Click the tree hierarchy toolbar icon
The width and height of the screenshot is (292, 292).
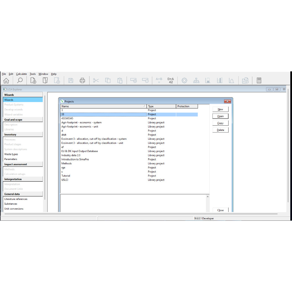click(196, 81)
